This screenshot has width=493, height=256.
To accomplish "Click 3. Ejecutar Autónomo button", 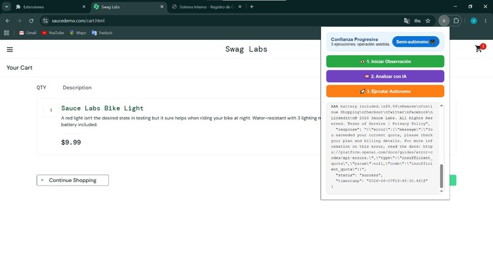I will 385,91.
